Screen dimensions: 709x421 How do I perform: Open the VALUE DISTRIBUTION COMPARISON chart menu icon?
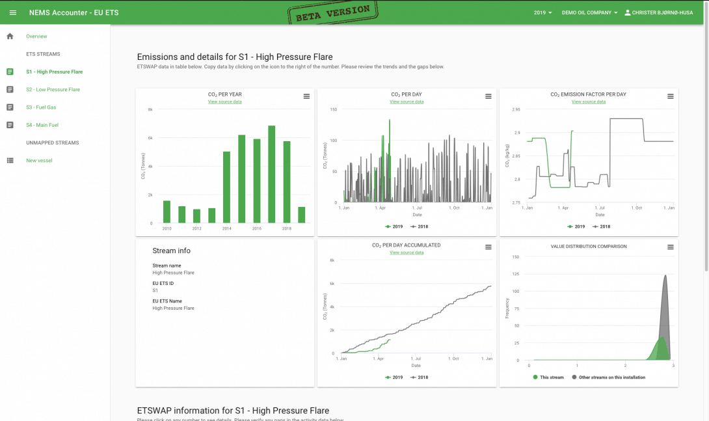click(670, 247)
